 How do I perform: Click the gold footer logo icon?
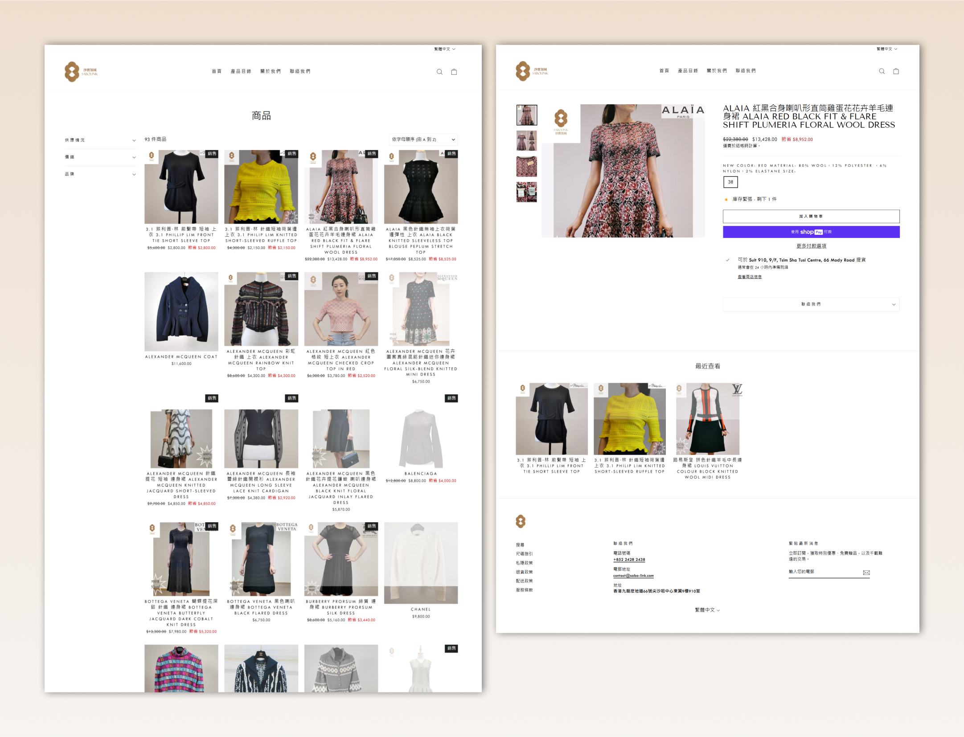[521, 521]
